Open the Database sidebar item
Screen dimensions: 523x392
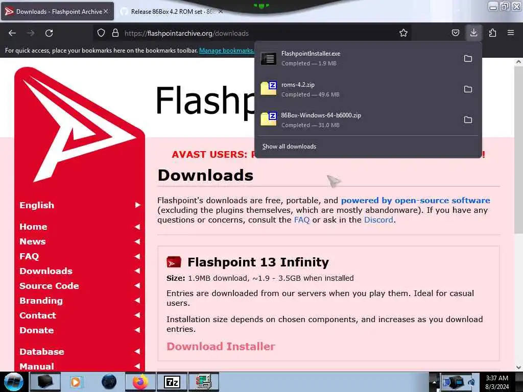[x=80, y=352]
